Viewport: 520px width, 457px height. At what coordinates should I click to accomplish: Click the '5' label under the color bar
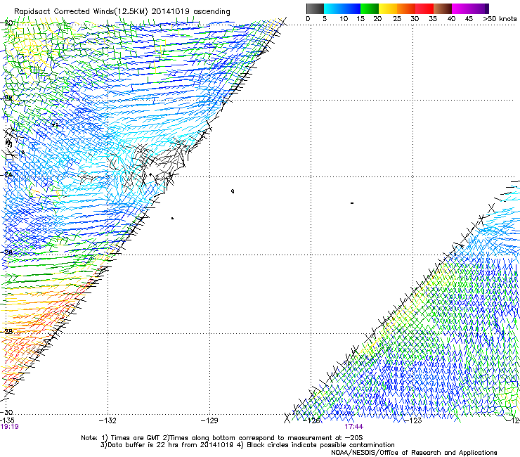[325, 19]
